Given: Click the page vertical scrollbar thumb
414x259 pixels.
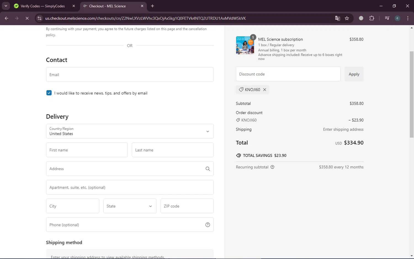Looking at the screenshot, I should coord(412,94).
